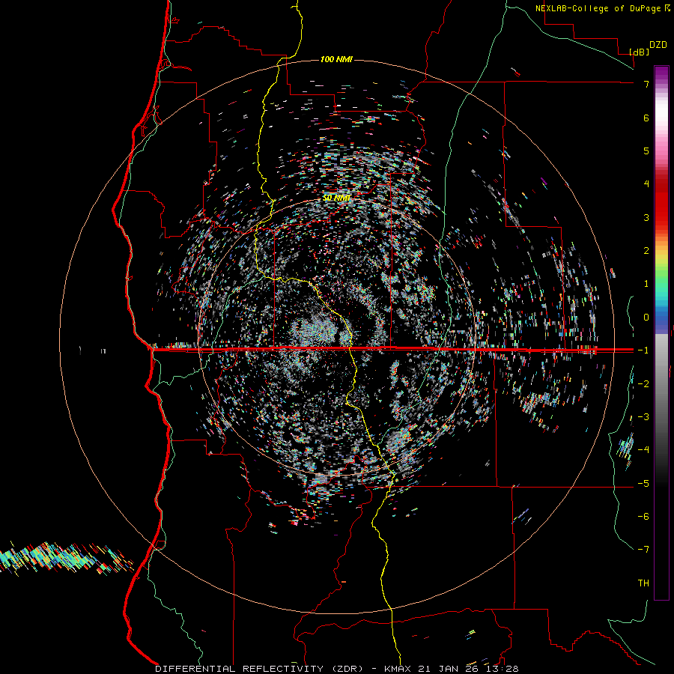Image resolution: width=674 pixels, height=674 pixels.
Task: Click the 4 value on the scale
Action: 646,183
